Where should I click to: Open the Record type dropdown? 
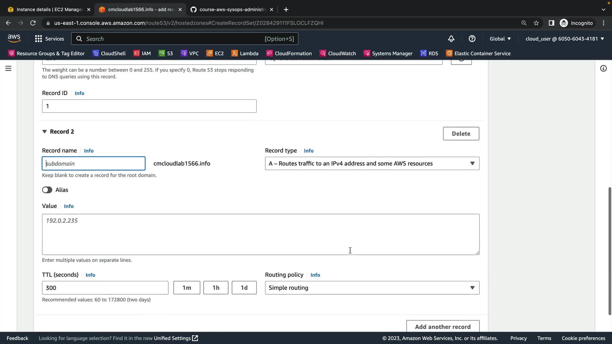click(x=372, y=163)
